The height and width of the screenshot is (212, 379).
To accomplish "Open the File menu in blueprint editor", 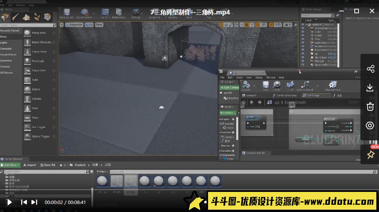I will 222,78.
